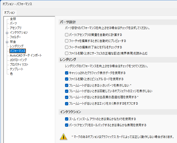Image resolution: width=177 pixels, height=143 pixels.
Task: Expand the インタラクション tree node
Action: pyautogui.click(x=7, y=33)
